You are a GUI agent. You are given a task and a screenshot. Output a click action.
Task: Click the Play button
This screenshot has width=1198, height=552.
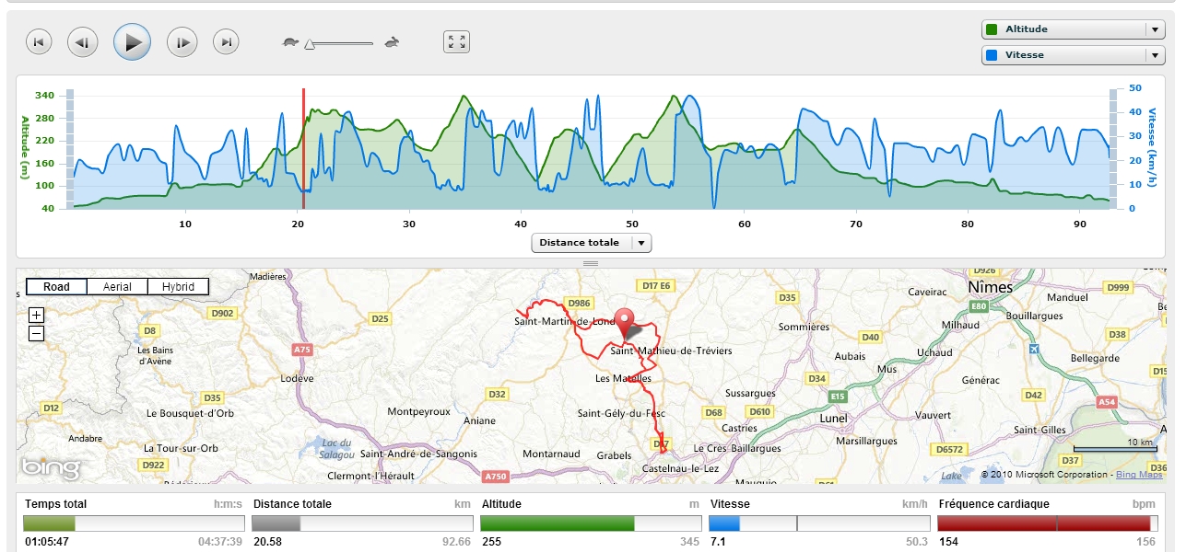click(132, 41)
